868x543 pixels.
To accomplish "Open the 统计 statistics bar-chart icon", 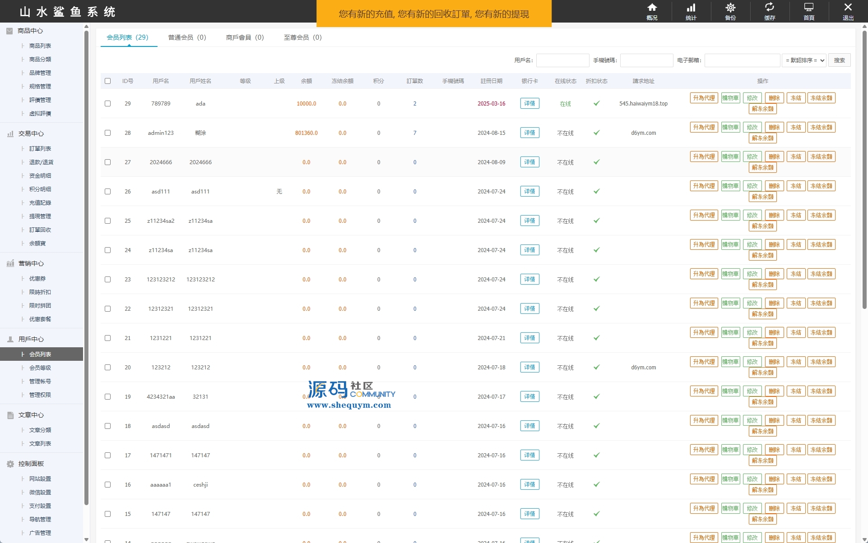I will [x=691, y=8].
